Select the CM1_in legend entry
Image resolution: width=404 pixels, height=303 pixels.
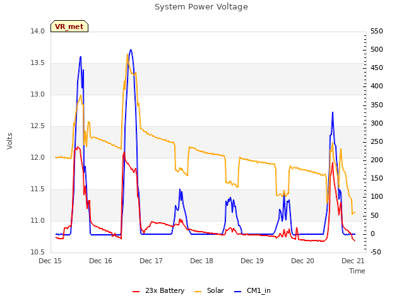coord(252,290)
